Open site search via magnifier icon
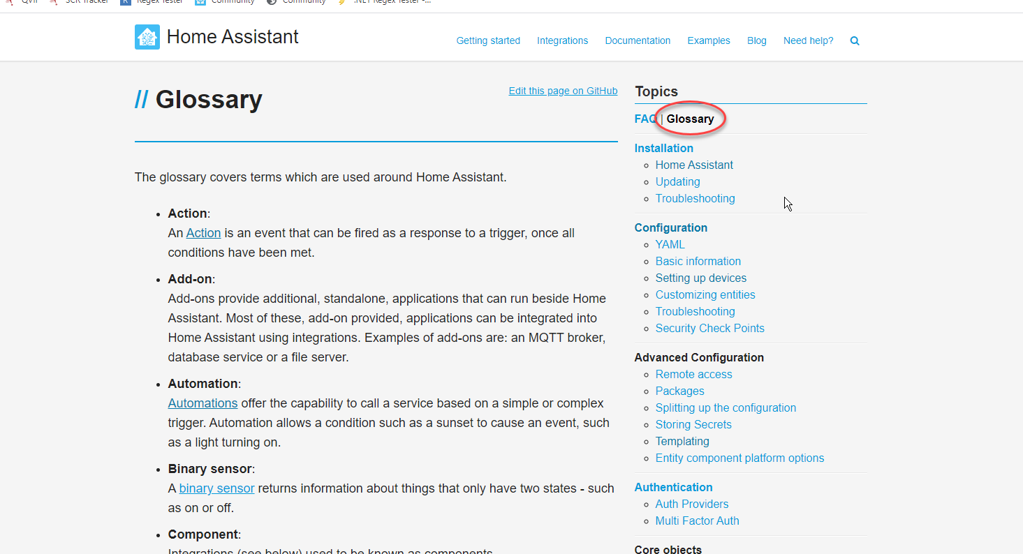The image size is (1023, 554). click(855, 41)
